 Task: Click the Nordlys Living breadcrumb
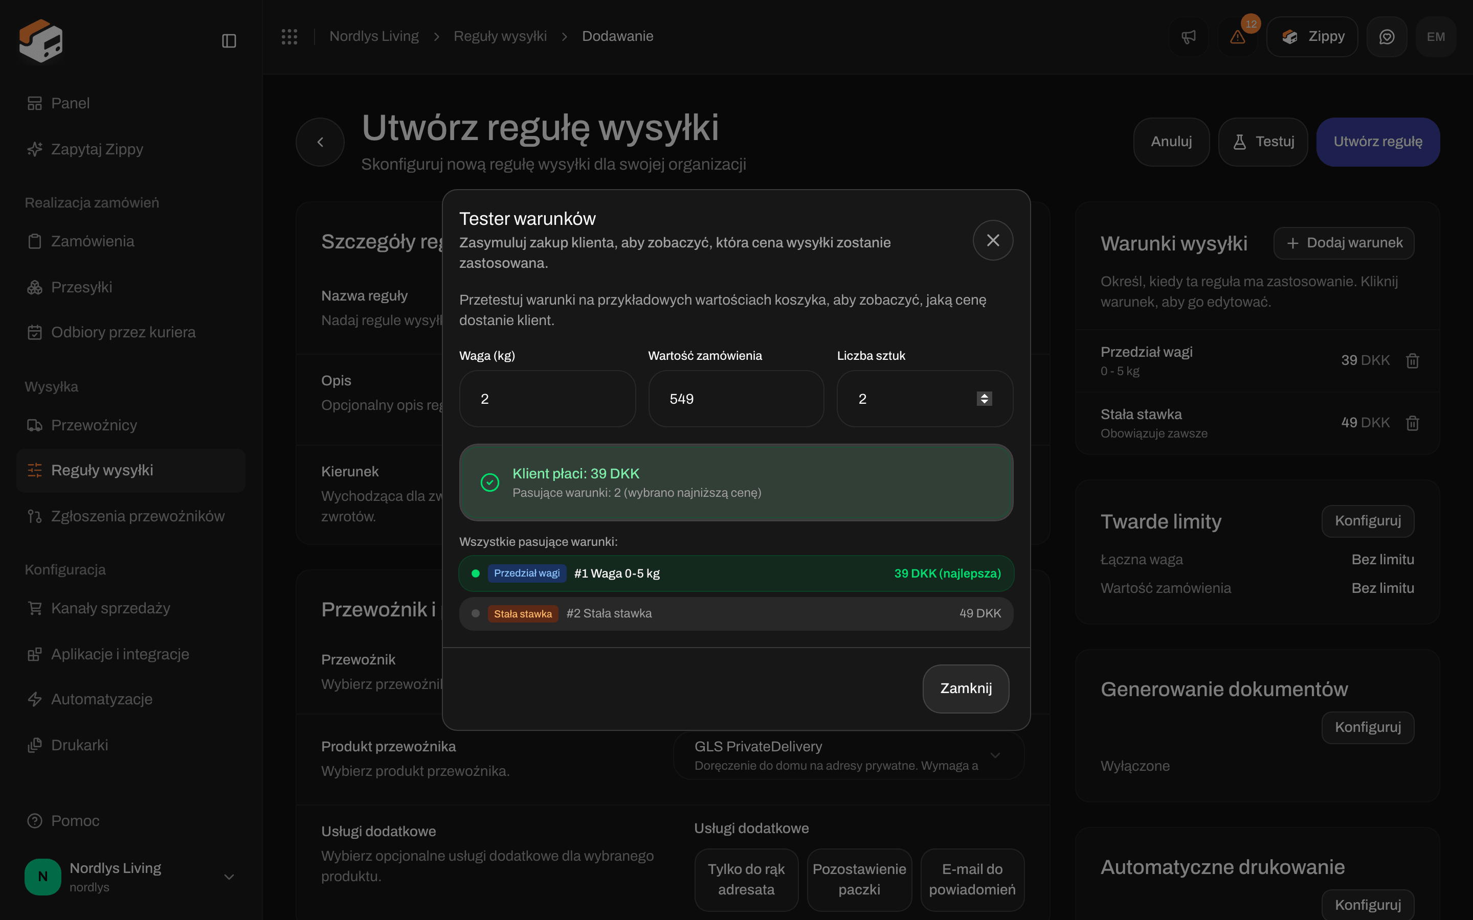374,36
